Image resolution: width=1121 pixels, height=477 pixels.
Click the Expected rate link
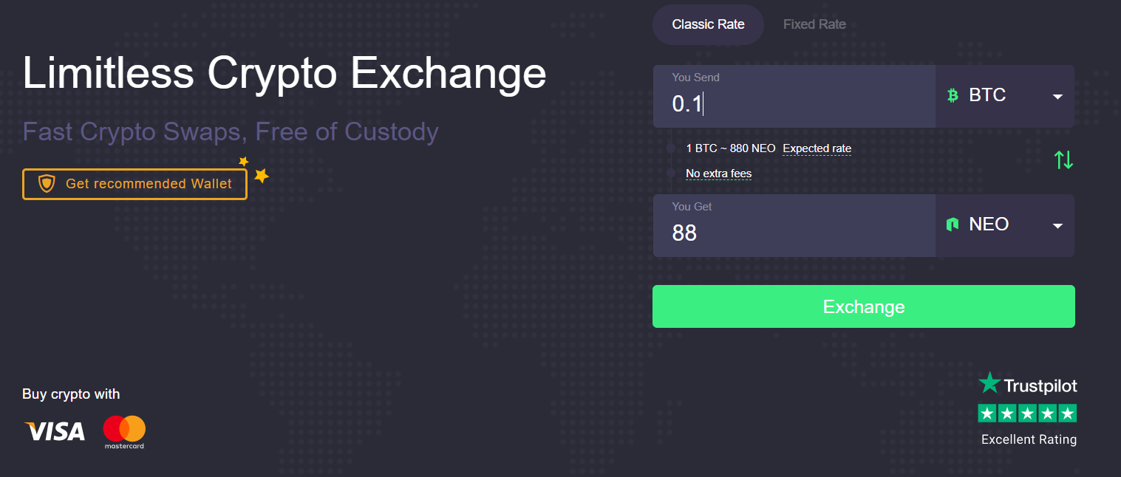point(817,148)
